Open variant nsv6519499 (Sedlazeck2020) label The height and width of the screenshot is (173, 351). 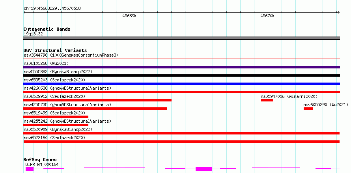[x=54, y=113]
